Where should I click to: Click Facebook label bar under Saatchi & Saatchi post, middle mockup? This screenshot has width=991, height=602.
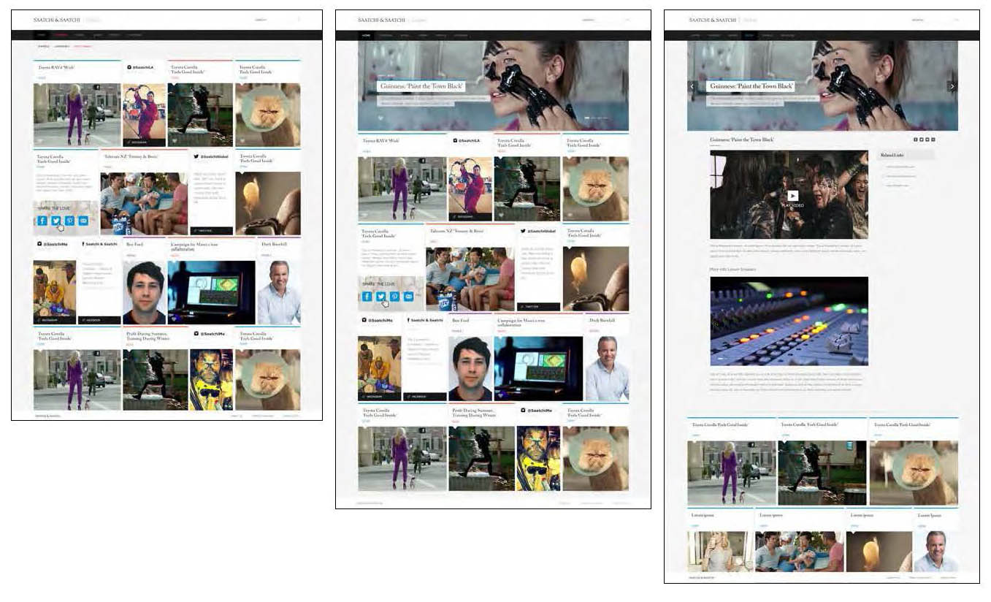pyautogui.click(x=424, y=397)
